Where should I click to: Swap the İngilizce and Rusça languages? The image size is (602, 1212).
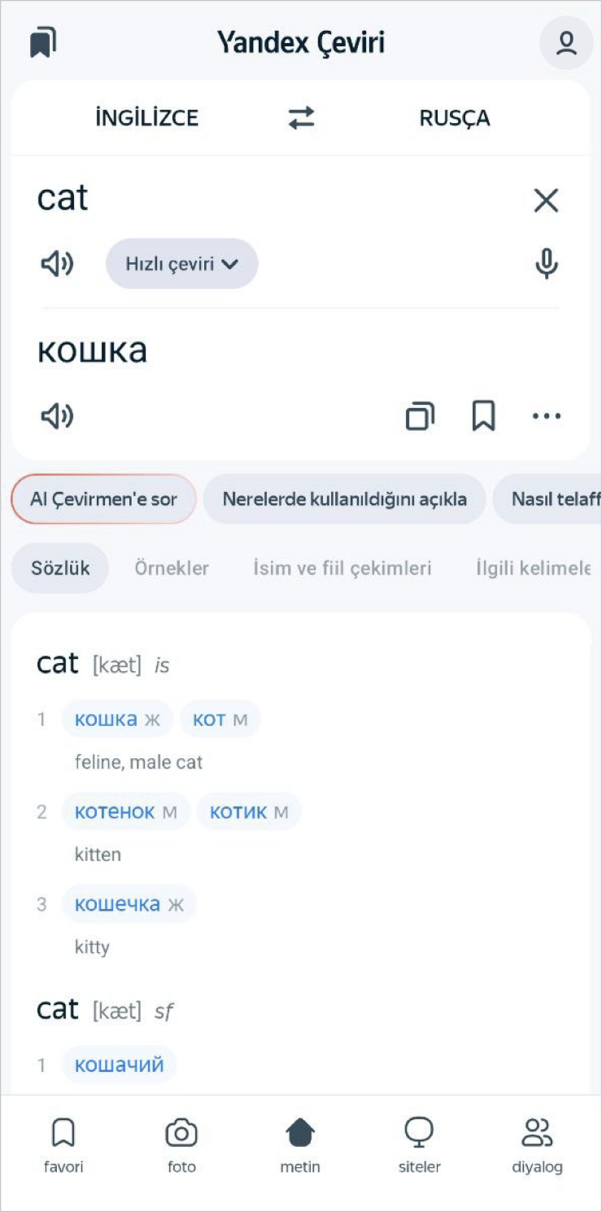click(x=301, y=118)
